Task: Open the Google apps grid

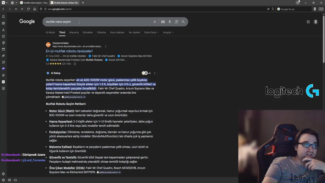Action: point(308,22)
